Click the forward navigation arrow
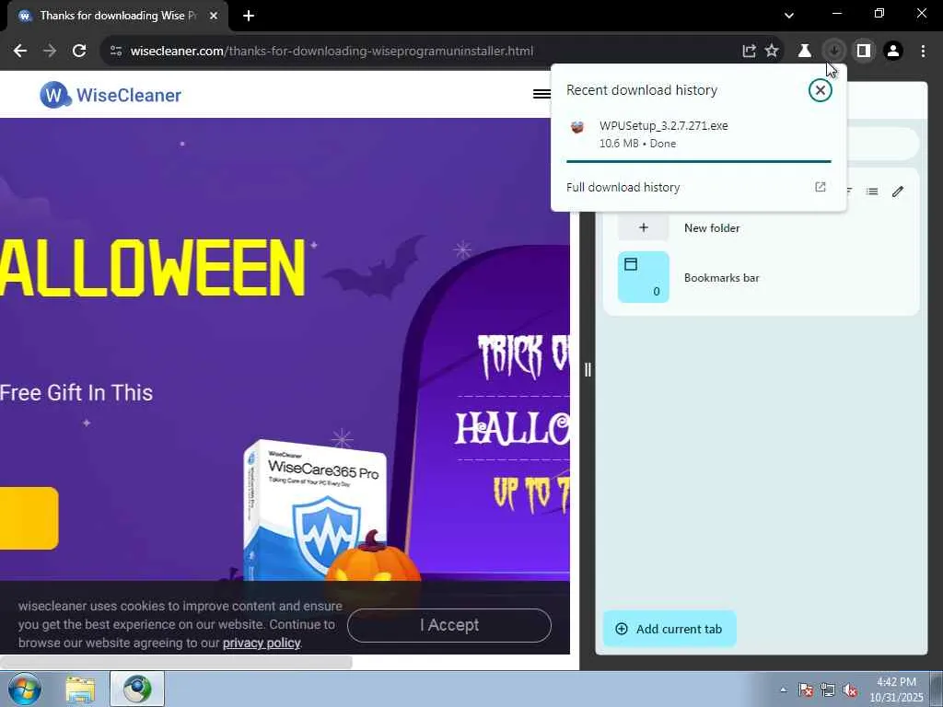This screenshot has width=943, height=707. click(50, 52)
